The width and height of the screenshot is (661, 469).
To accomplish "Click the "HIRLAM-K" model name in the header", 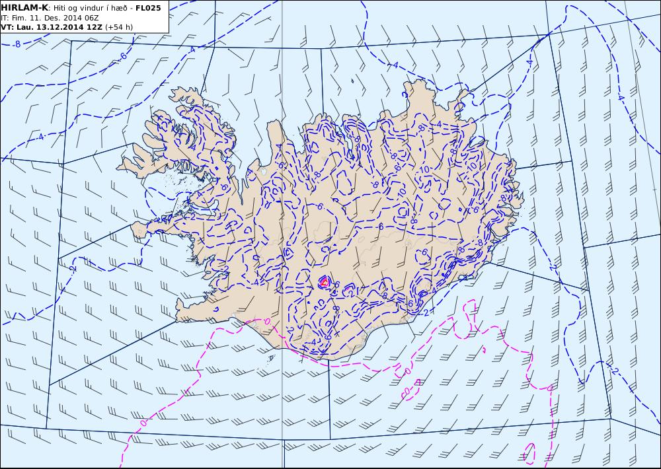I will pos(24,8).
